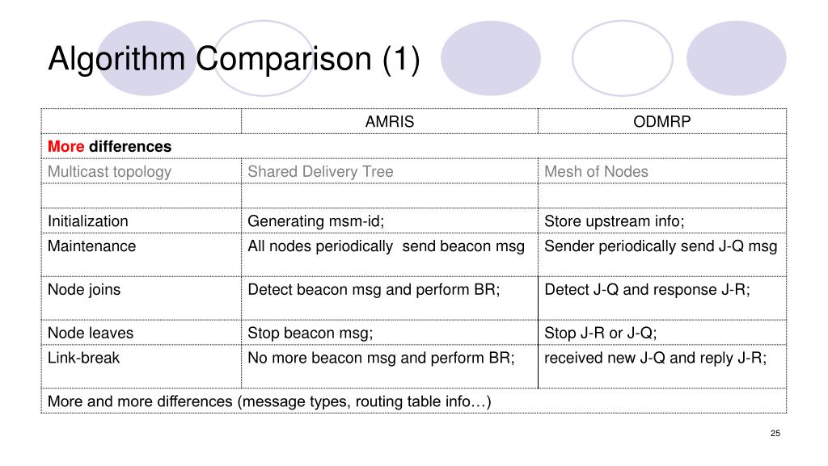The image size is (828, 466).
Task: Click the 'More and more differences' footer row
Action: (x=269, y=401)
